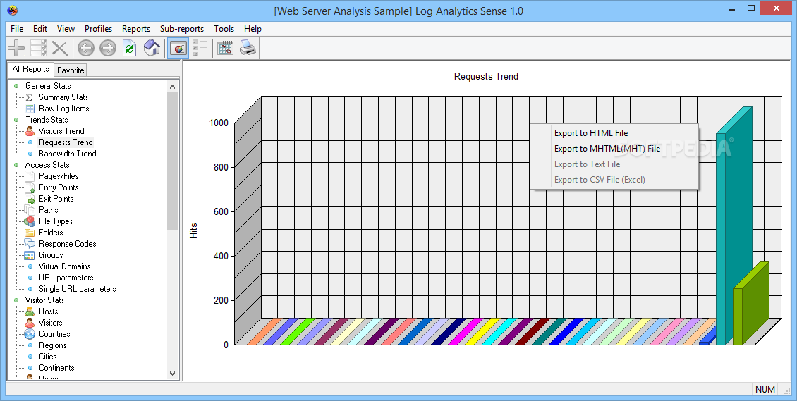Collapse the Visitor Stats tree node
This screenshot has height=401, width=797.
point(16,300)
